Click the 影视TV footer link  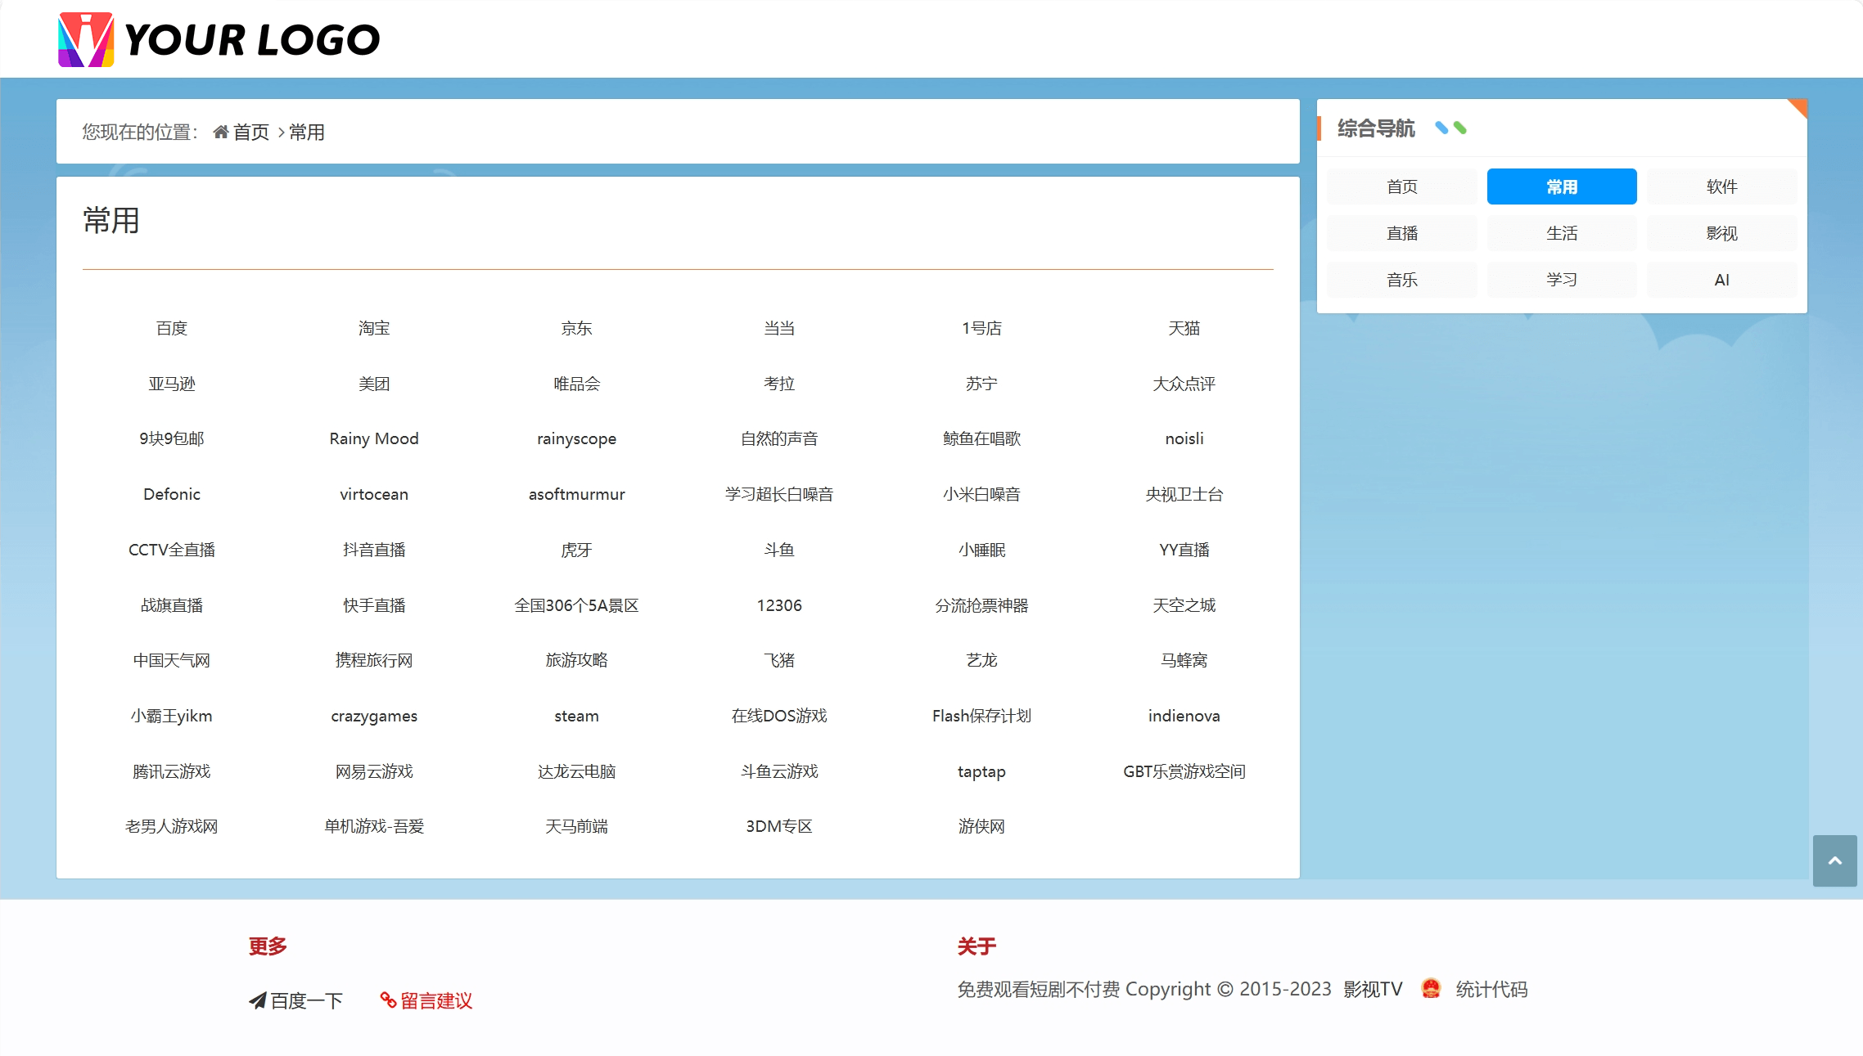click(x=1373, y=989)
